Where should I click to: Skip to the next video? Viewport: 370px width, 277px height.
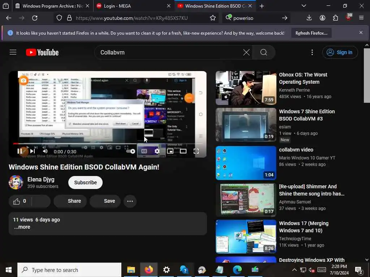(x=33, y=151)
